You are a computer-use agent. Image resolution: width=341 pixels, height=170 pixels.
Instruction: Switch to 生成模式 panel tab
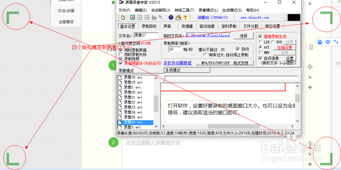187,70
